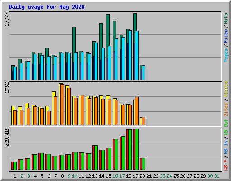The width and height of the screenshot is (231, 181).
Task: Click the dark green hits bar for day 15
Action: (108, 30)
